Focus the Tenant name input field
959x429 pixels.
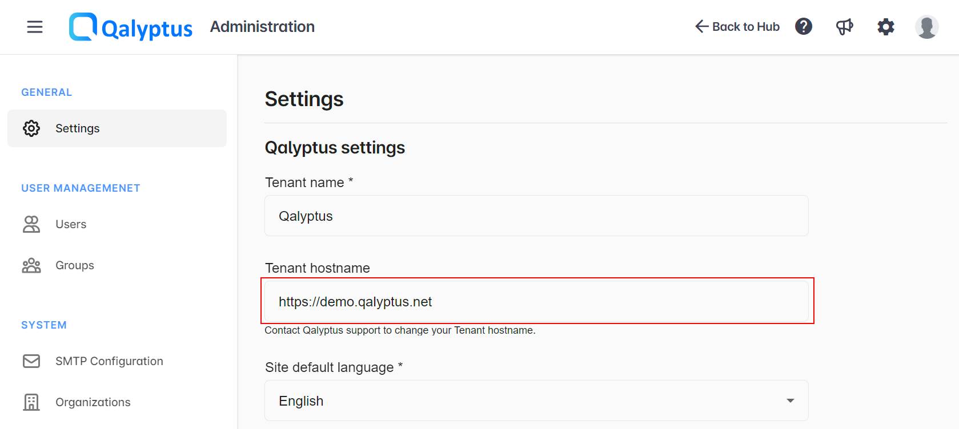[536, 216]
